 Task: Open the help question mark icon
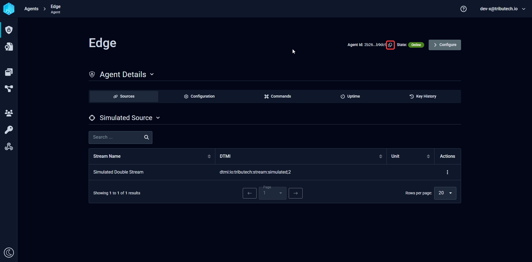tap(464, 9)
